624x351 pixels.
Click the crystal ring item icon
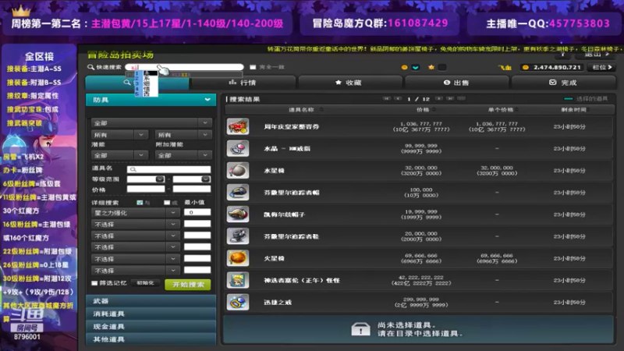(238, 148)
